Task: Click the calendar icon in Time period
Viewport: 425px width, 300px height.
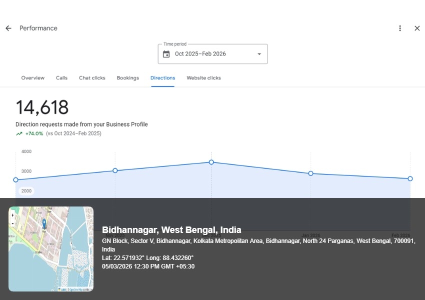Action: pos(166,54)
